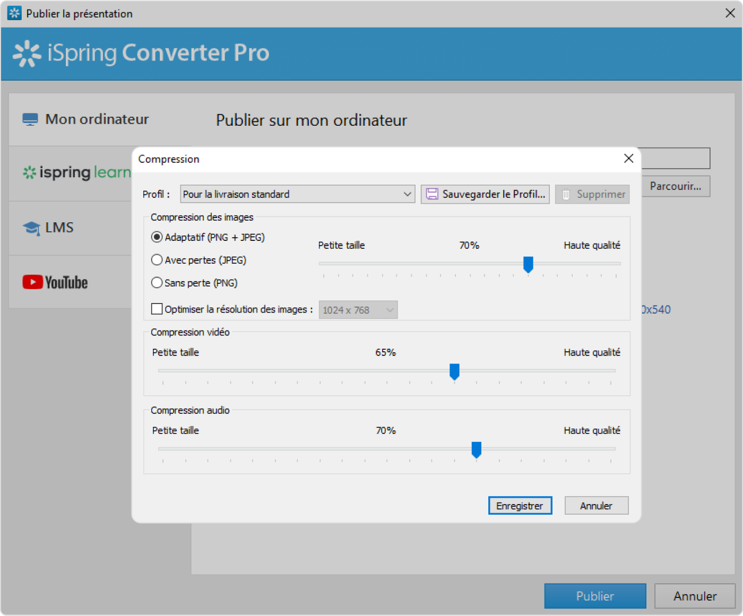Click the video compression slider handle
Screen dimensions: 743x616
click(454, 371)
